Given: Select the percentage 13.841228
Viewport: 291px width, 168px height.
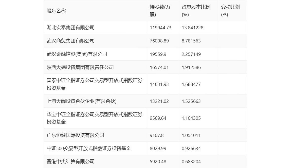Looking at the screenshot, I should click(x=192, y=28).
